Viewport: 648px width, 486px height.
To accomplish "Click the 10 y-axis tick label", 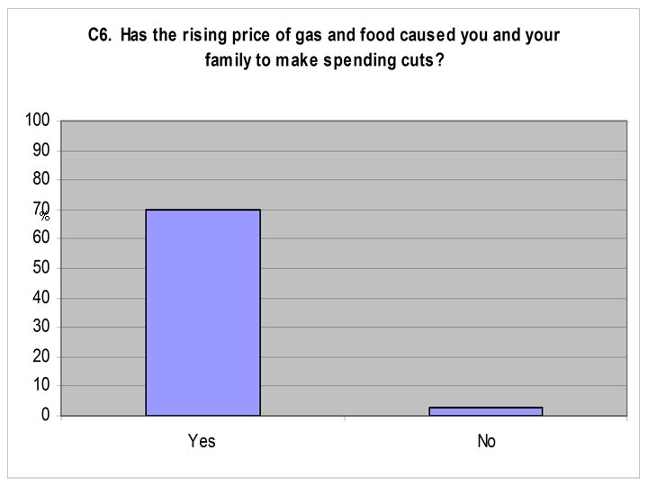I will click(40, 386).
